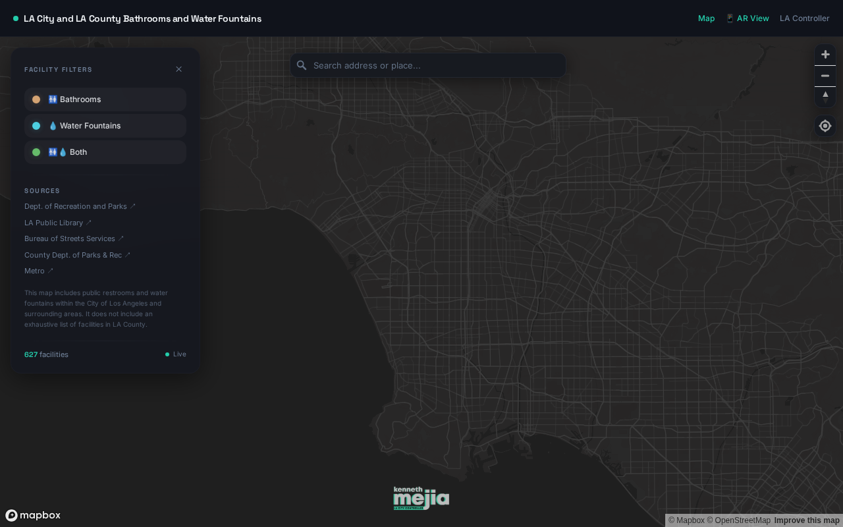843x527 pixels.
Task: Switch to AR View
Action: [748, 18]
